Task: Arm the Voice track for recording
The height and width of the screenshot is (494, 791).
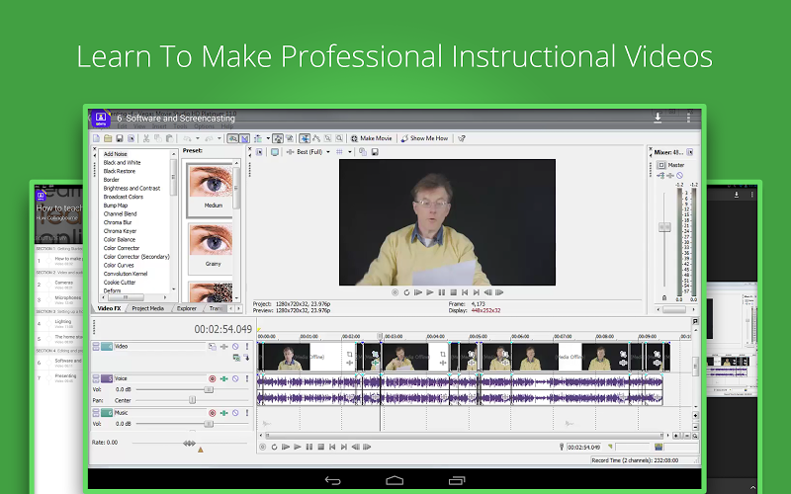Action: pyautogui.click(x=212, y=378)
